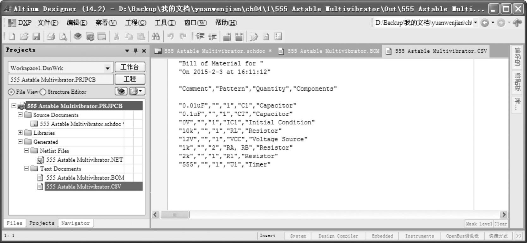Close the Projects panel
The image size is (527, 243).
[144, 50]
